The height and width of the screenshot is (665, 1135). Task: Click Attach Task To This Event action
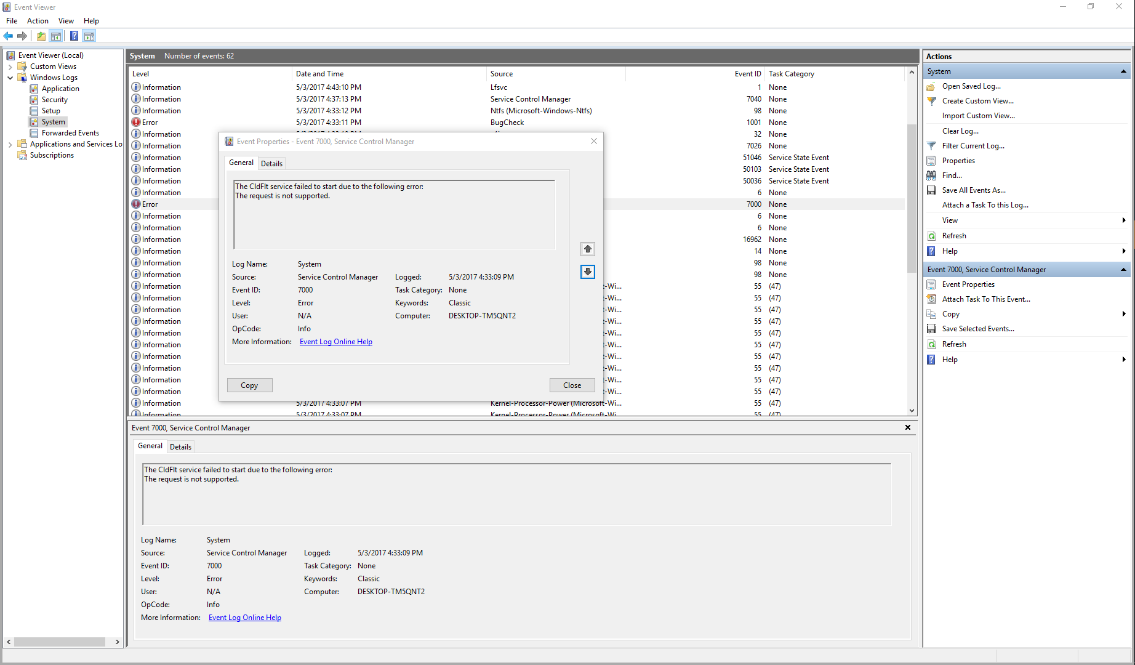click(986, 299)
